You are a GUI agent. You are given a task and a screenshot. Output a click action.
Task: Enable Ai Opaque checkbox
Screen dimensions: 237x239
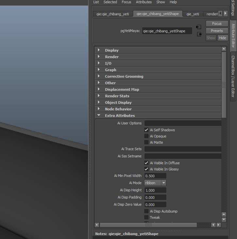pos(146,136)
